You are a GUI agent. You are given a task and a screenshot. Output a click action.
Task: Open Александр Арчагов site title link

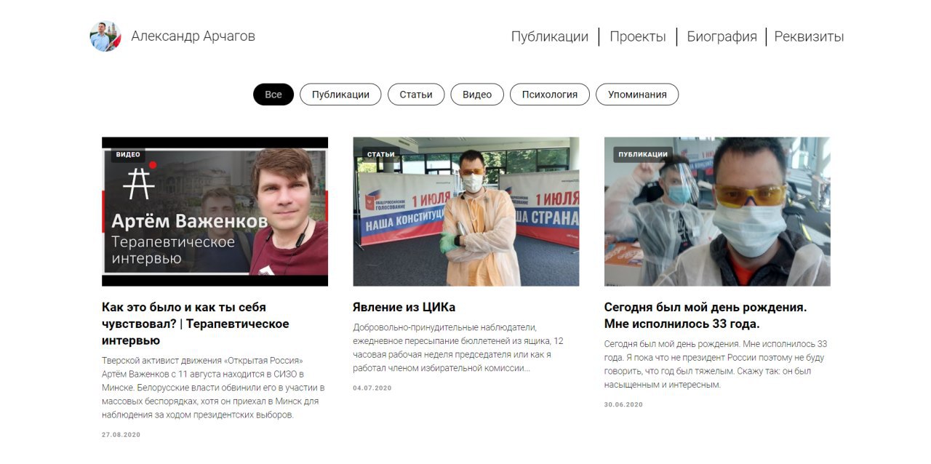(x=193, y=36)
